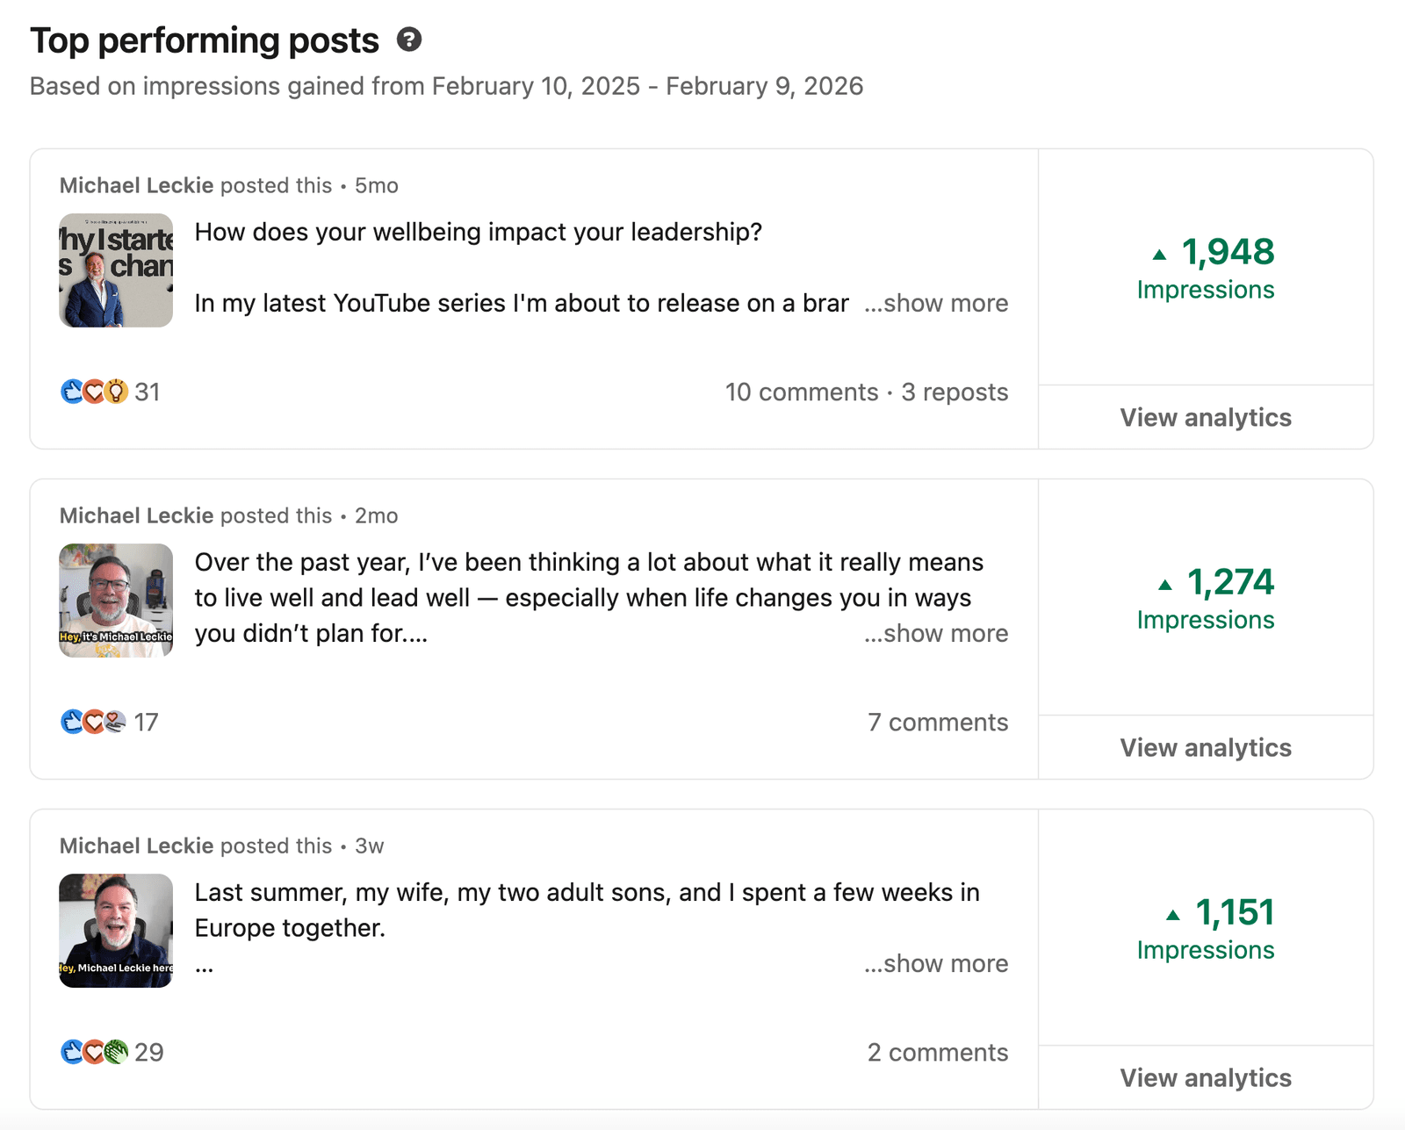1405x1130 pixels.
Task: Open the 10 comments link
Action: (x=802, y=392)
